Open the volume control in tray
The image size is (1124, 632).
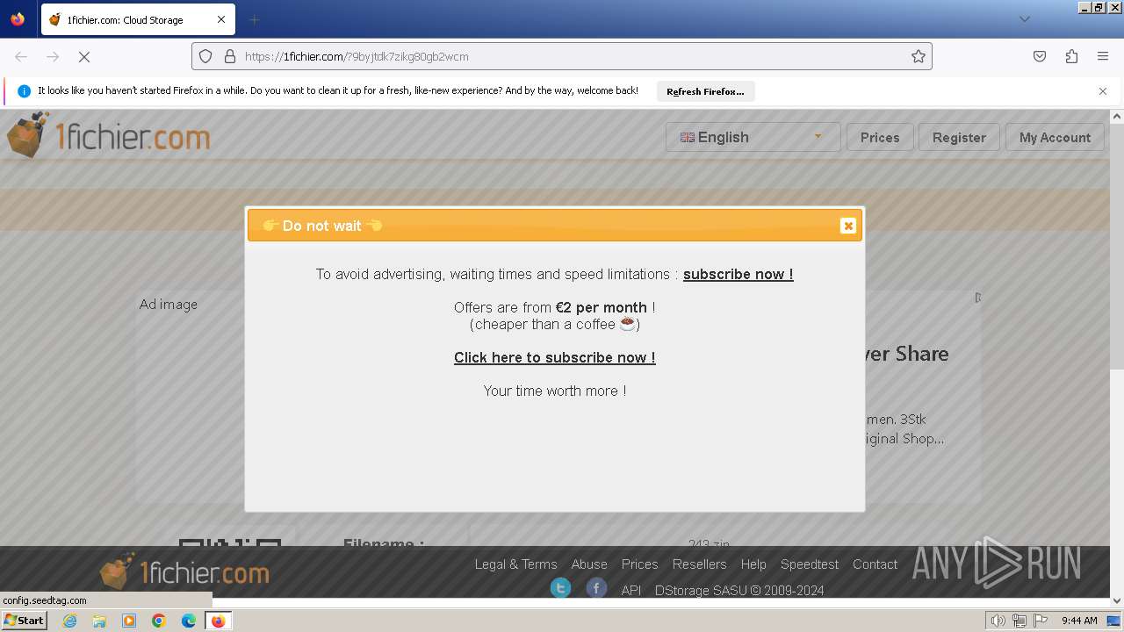(998, 621)
